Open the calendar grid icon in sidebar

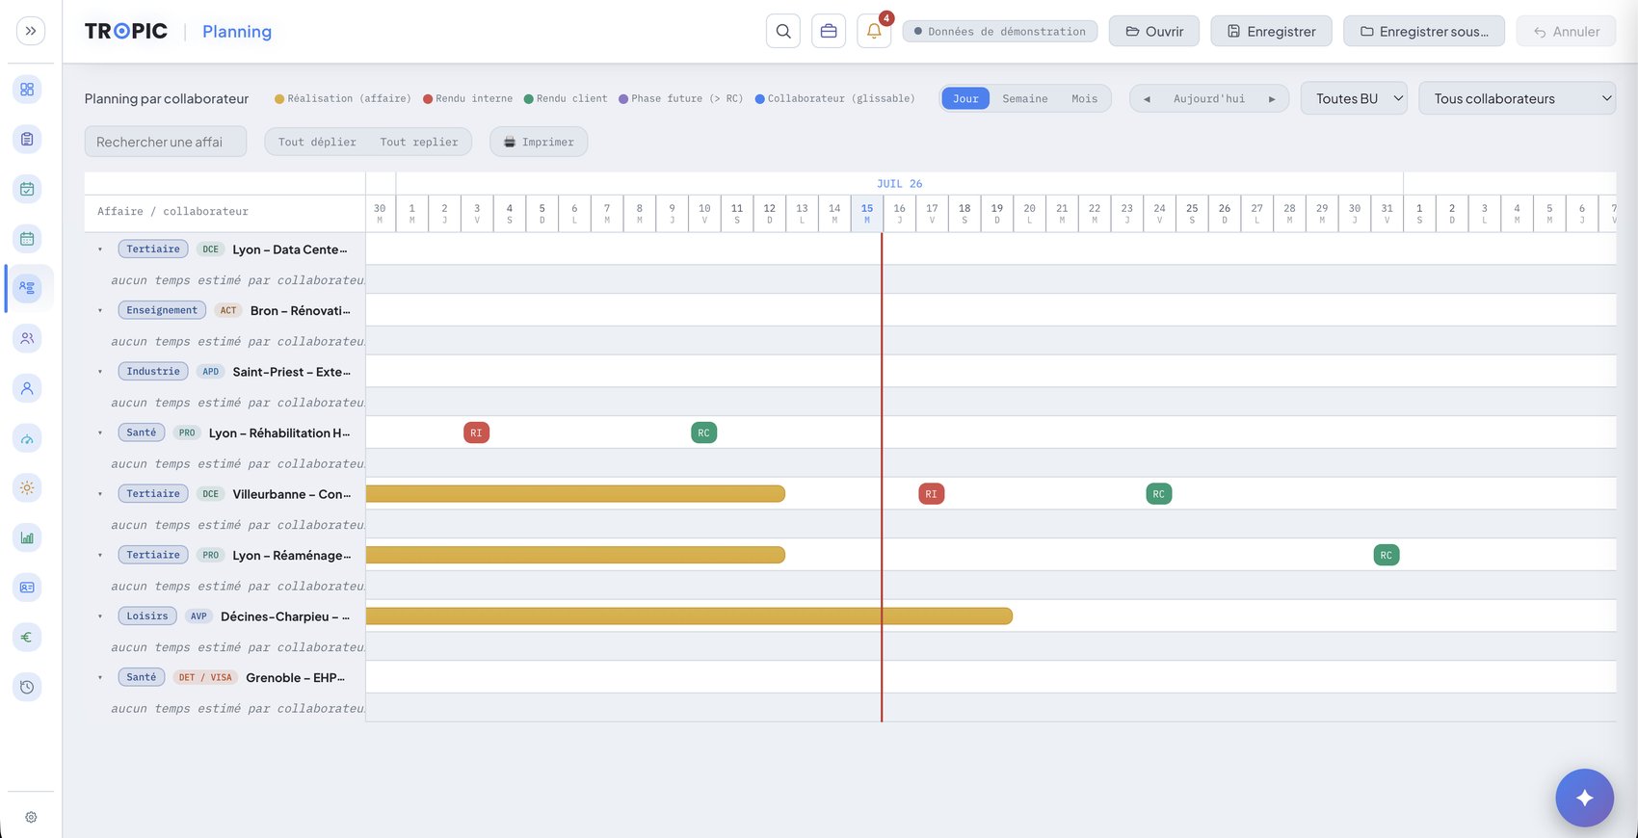pos(27,238)
